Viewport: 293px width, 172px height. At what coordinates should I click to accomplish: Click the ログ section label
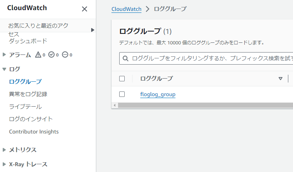click(x=14, y=69)
